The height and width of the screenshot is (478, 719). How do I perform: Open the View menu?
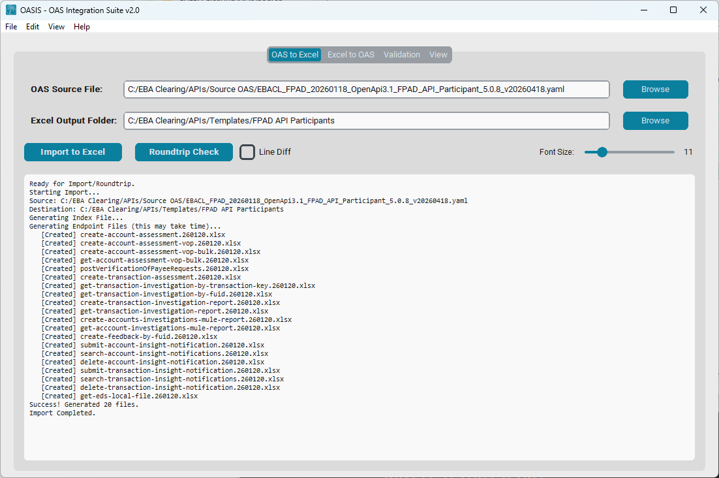[57, 27]
